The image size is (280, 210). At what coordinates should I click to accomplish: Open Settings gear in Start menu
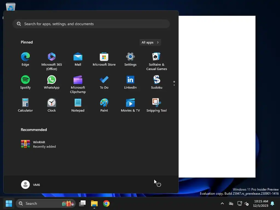point(130,59)
